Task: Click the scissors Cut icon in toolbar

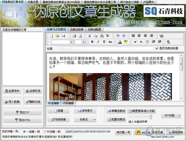Action: (x=90, y=36)
